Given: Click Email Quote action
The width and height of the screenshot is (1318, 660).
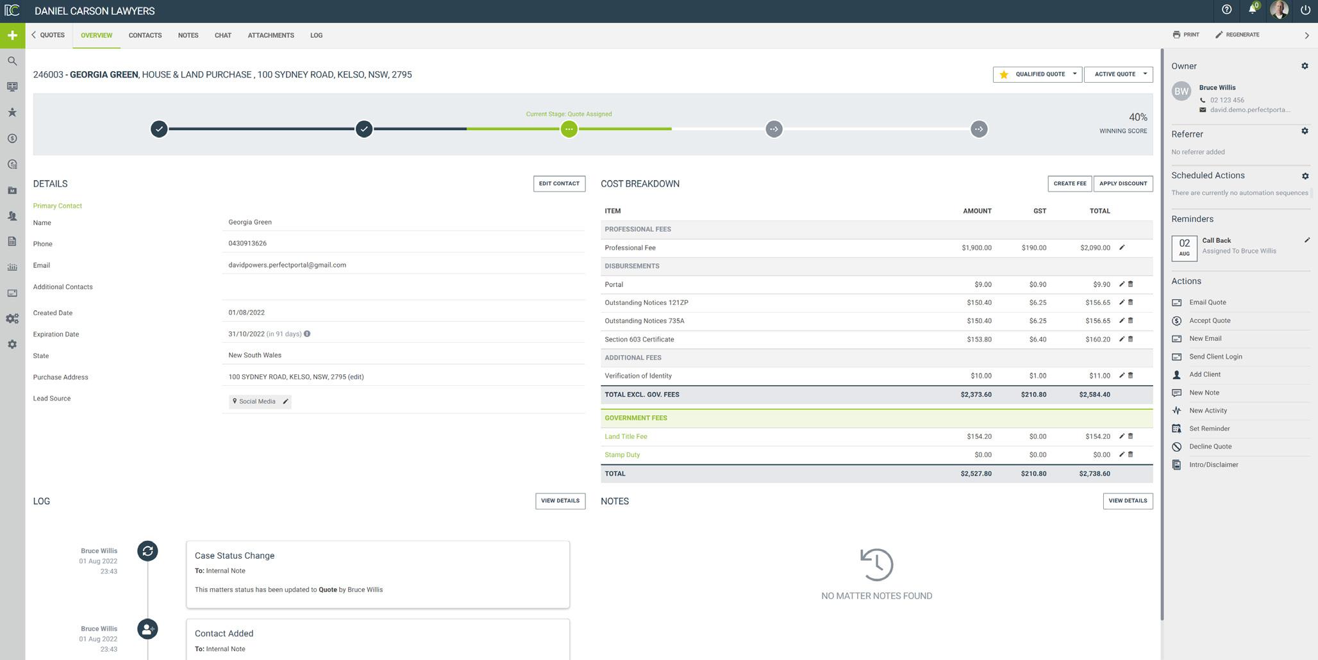Looking at the screenshot, I should (1207, 302).
